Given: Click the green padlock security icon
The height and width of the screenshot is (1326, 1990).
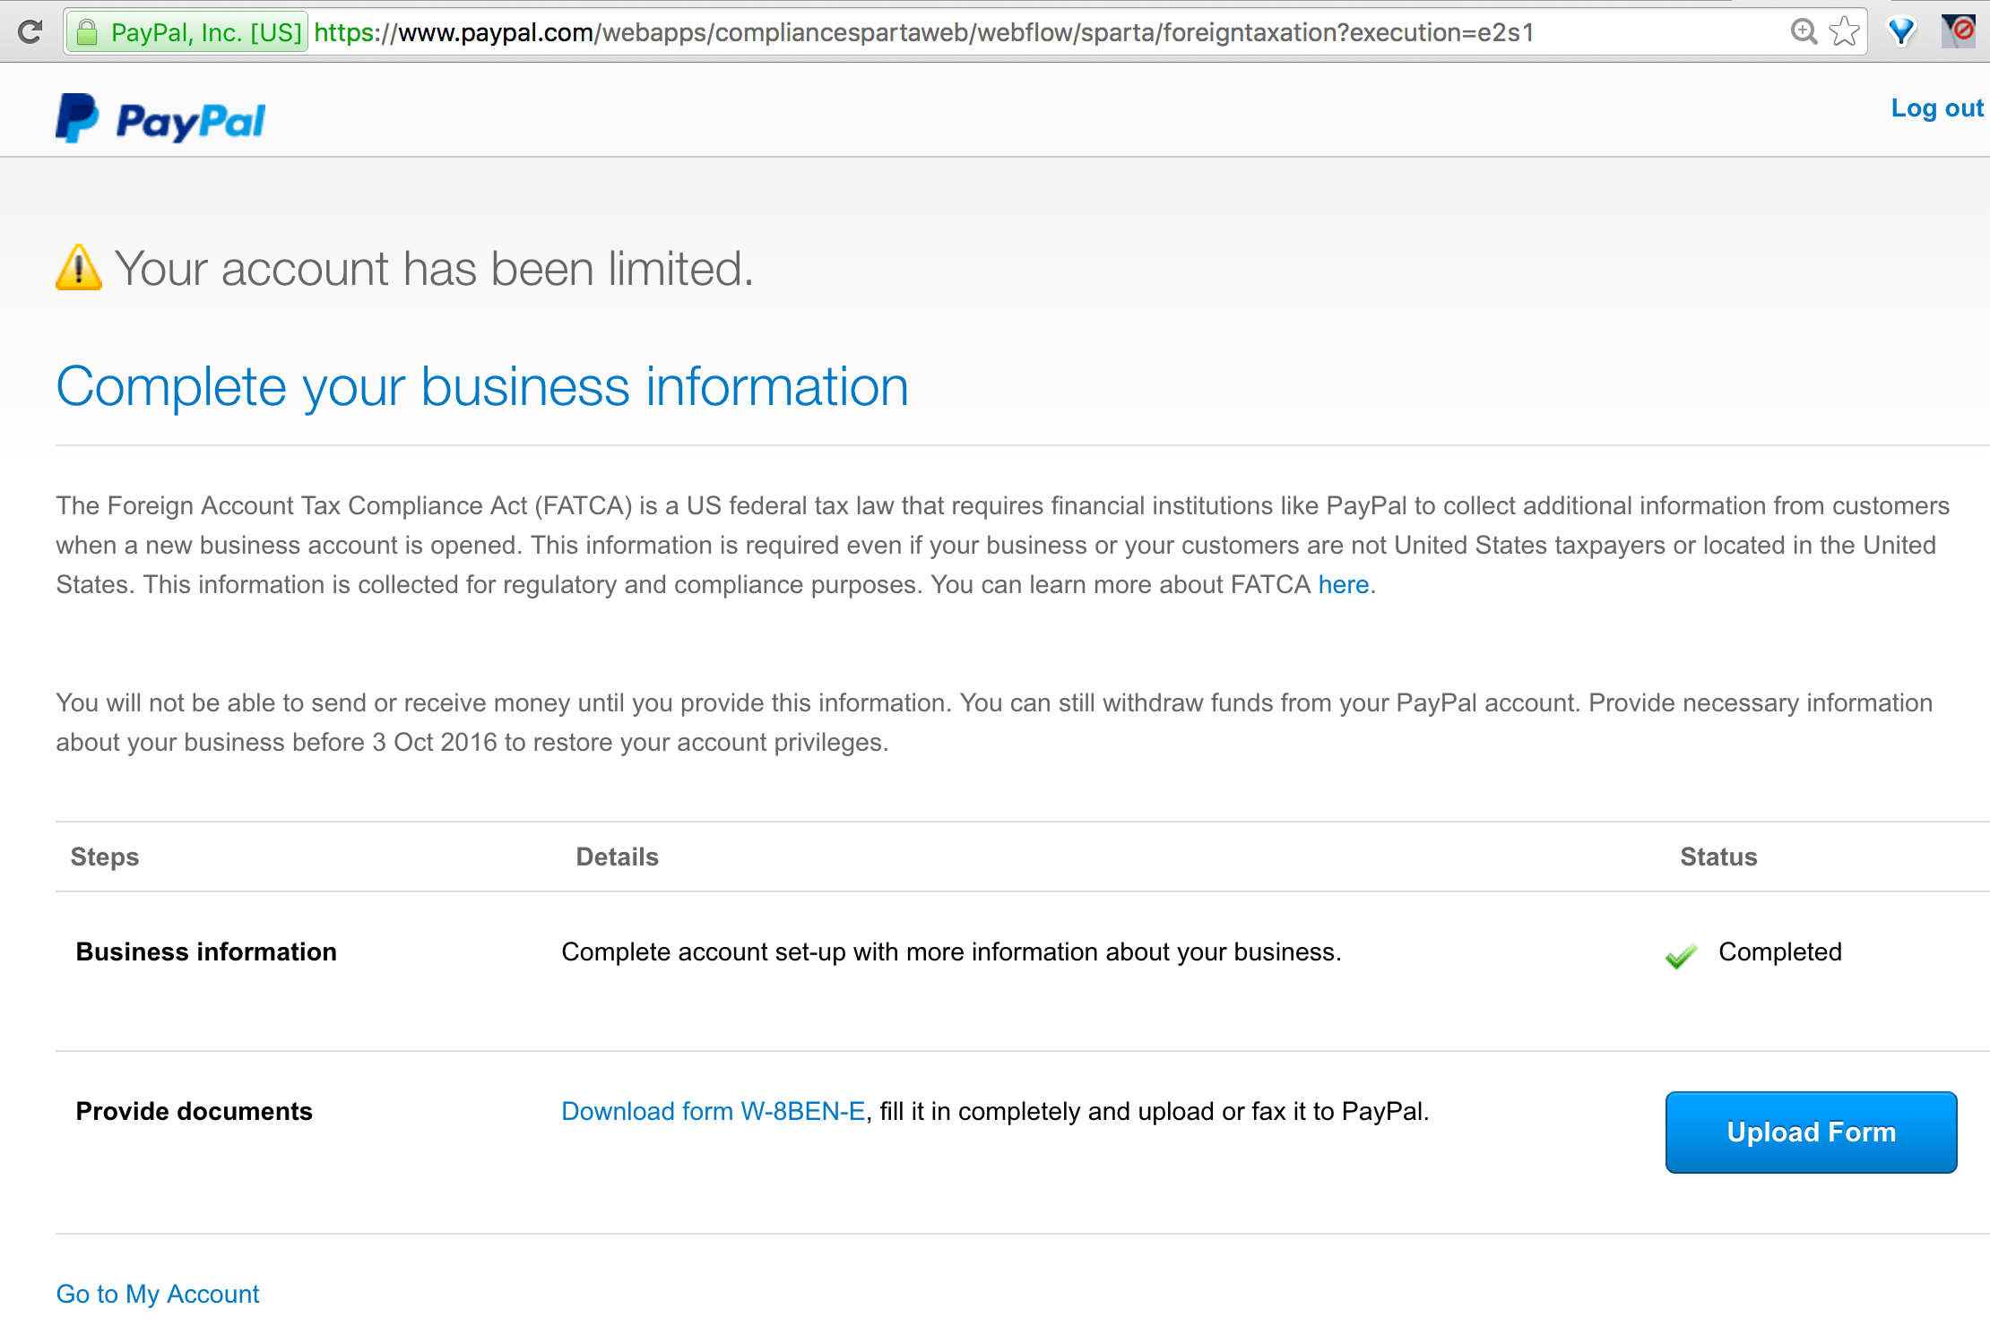Looking at the screenshot, I should click(87, 31).
